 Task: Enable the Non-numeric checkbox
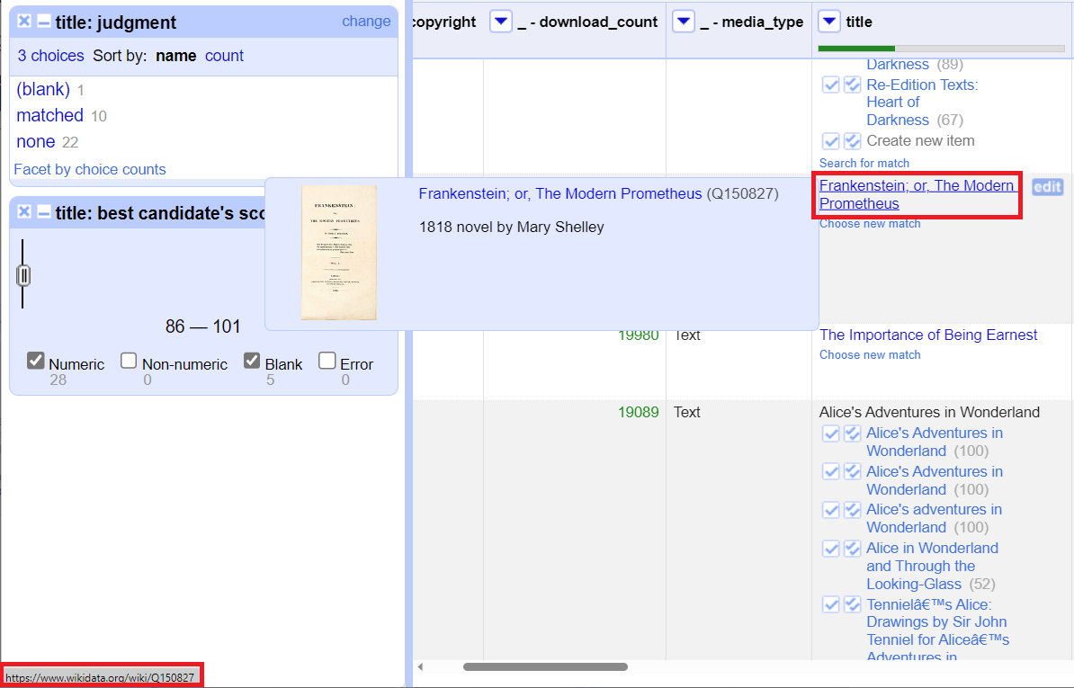coord(129,359)
